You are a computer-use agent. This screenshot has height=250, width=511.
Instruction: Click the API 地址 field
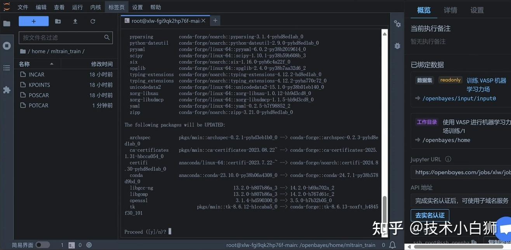pos(461,201)
